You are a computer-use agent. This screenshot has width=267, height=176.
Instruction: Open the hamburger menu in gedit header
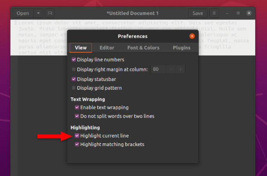click(214, 13)
